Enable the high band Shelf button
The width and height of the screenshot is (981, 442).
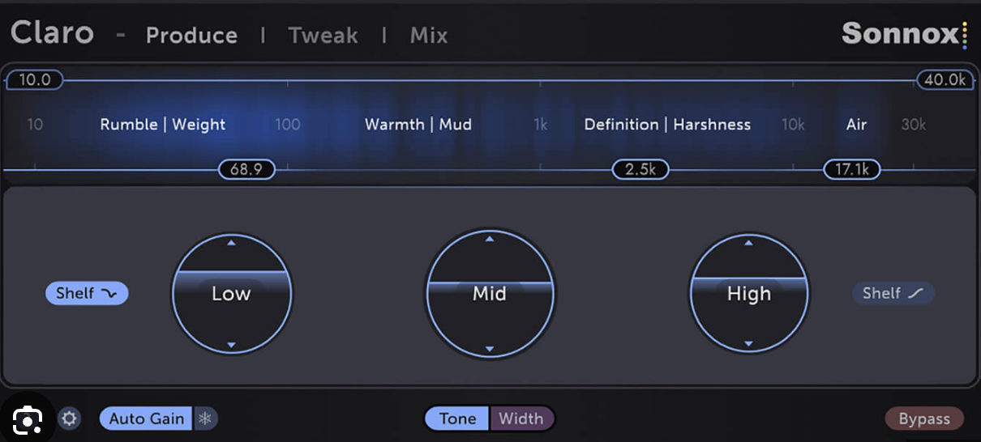coord(893,293)
